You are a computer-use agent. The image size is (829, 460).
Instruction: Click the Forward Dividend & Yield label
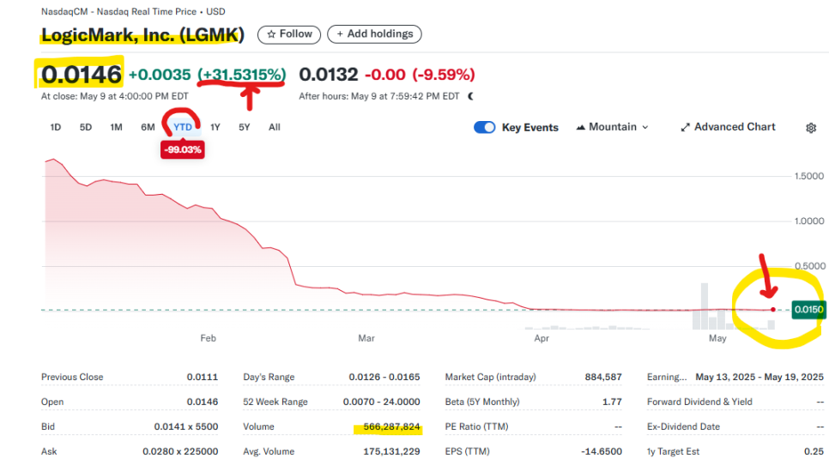[699, 402]
